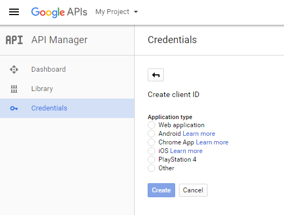Open Library in the sidebar
Screen dimensions: 284x215
(67, 89)
